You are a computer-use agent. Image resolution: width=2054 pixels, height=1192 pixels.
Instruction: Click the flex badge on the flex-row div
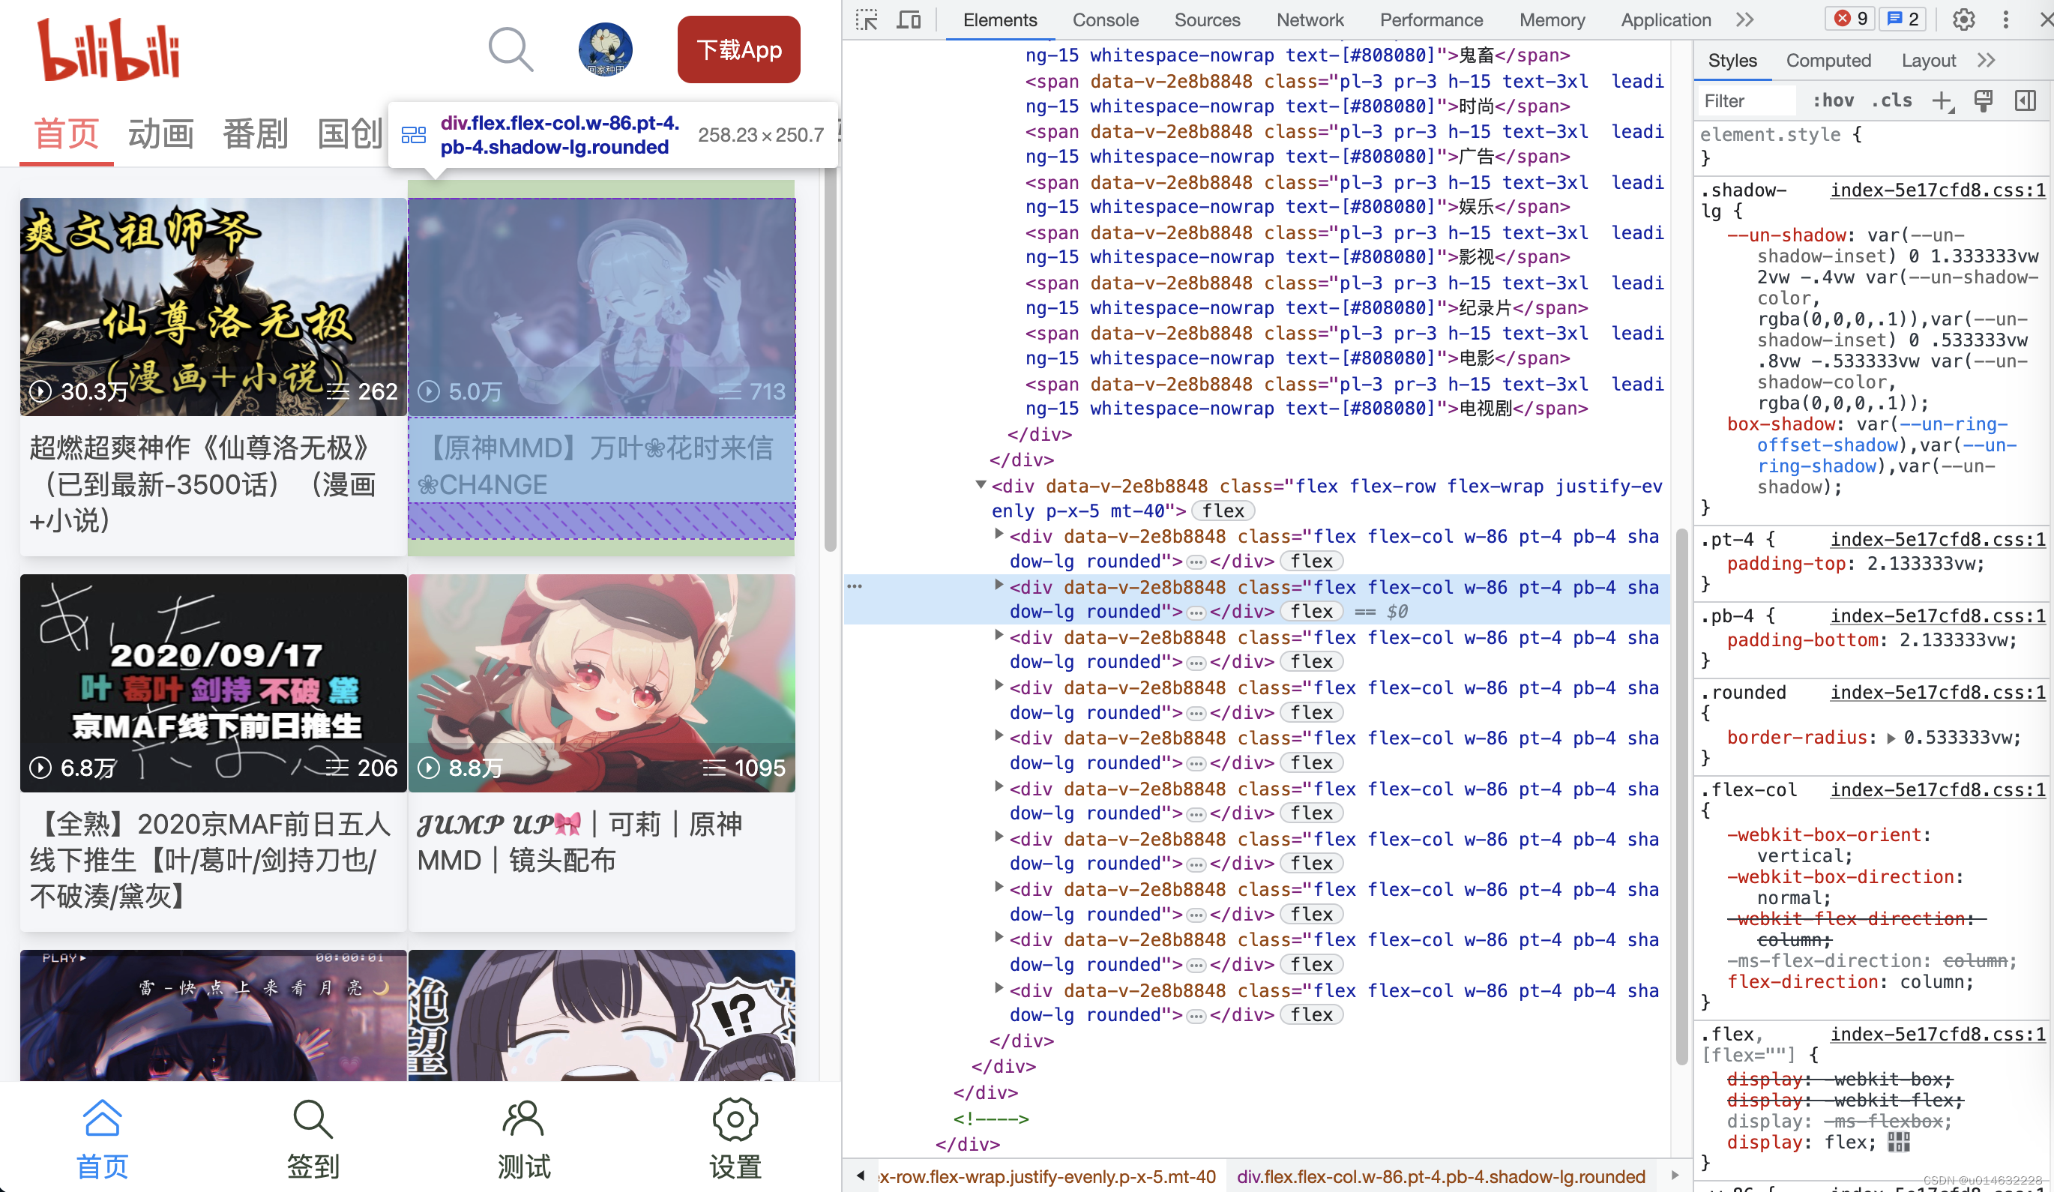click(x=1223, y=511)
